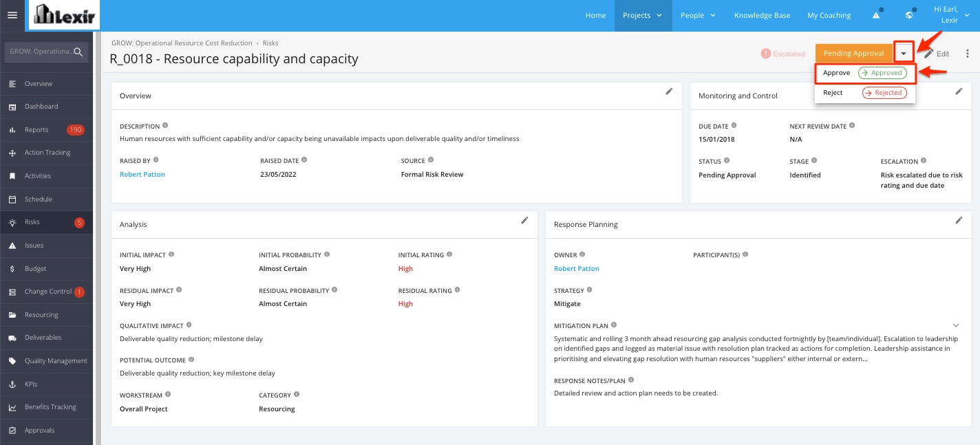Image resolution: width=980 pixels, height=445 pixels.
Task: Open Quality Management in the sidebar
Action: (46, 361)
